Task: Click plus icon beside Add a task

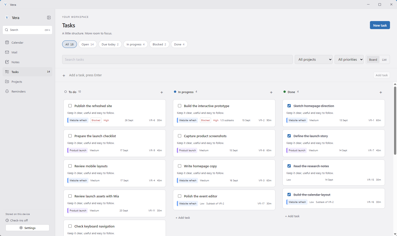Action: click(x=64, y=75)
